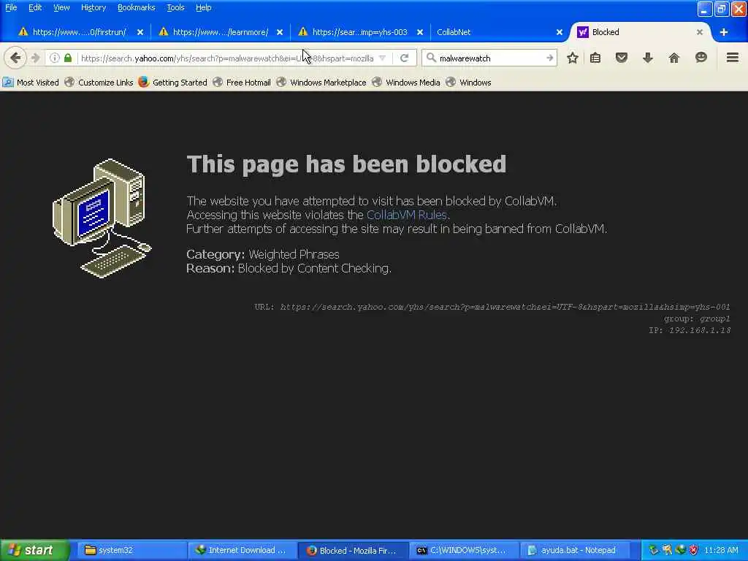Click the Windows Start button
Screen dimensions: 748x561
pos(35,550)
